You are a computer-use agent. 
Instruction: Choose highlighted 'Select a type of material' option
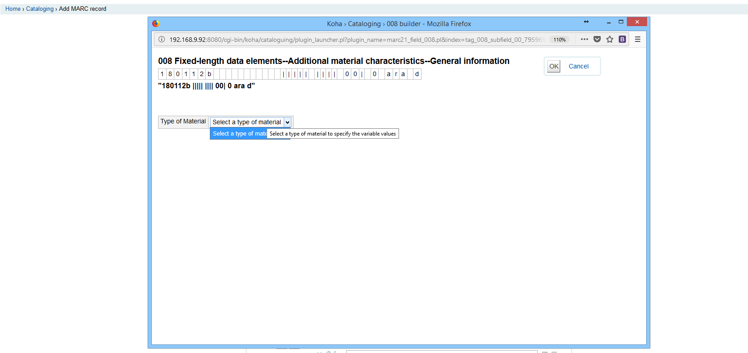tap(239, 134)
